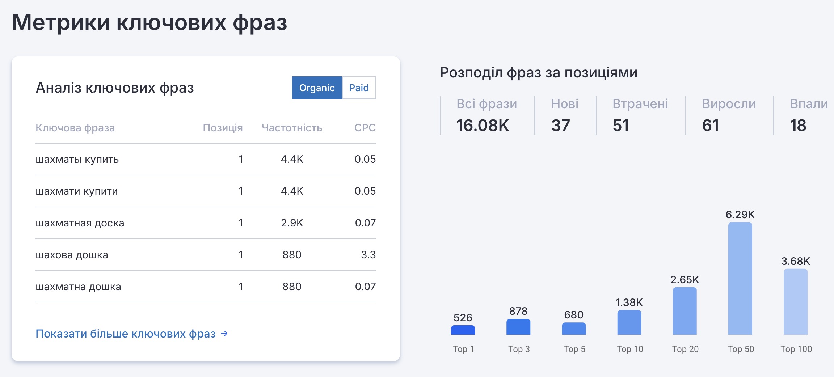Switch to the Paid tab
This screenshot has height=377, width=834.
[359, 88]
